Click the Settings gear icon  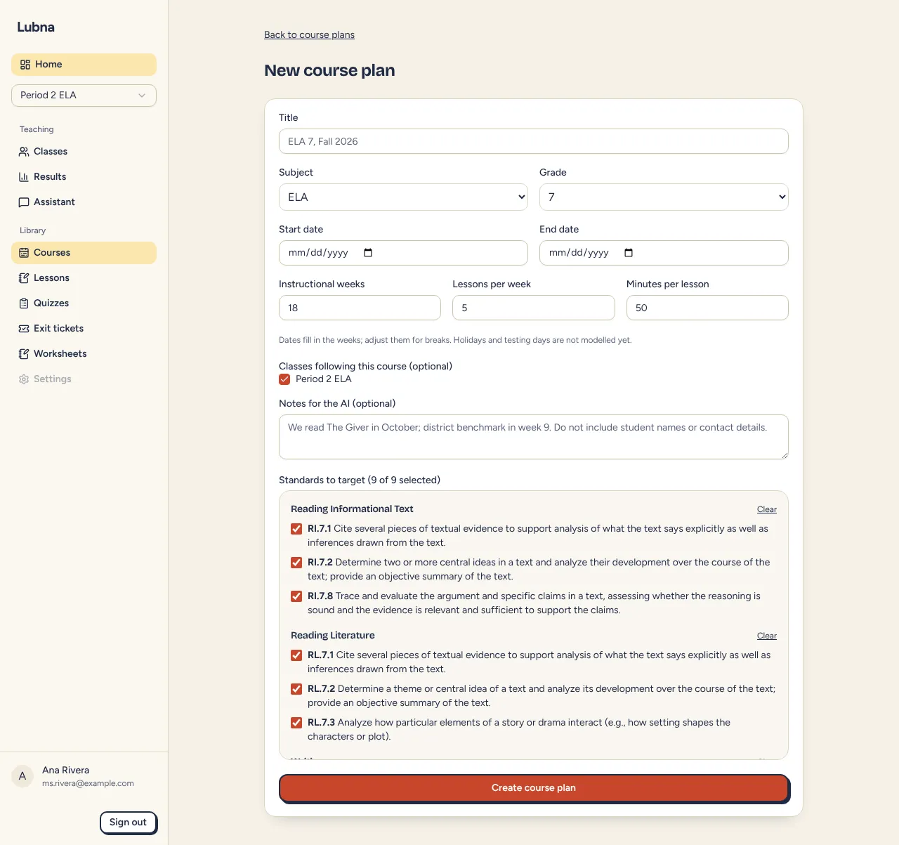pos(24,379)
